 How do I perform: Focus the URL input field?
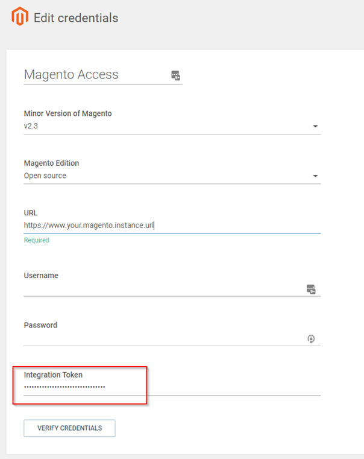click(x=172, y=226)
